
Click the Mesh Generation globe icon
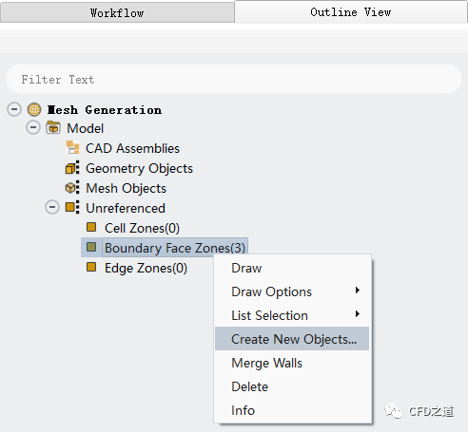tap(34, 109)
